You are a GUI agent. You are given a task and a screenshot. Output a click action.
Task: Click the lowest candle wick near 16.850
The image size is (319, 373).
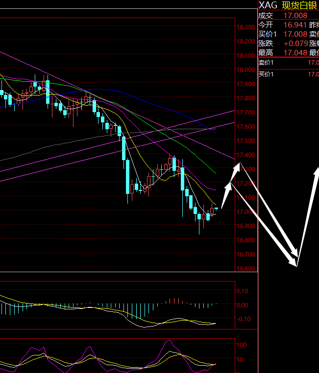199,231
